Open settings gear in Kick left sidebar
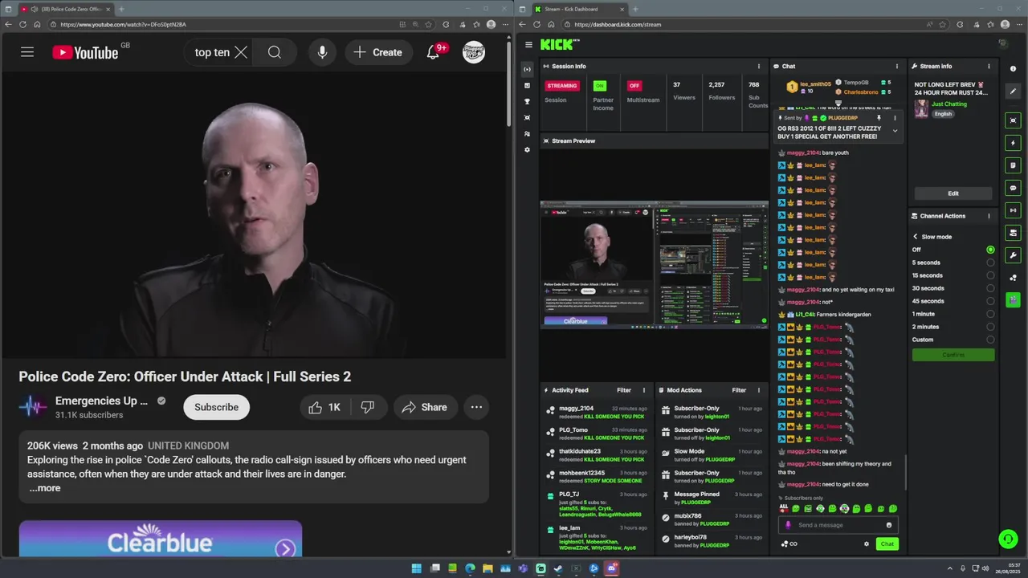The width and height of the screenshot is (1028, 578). [527, 149]
